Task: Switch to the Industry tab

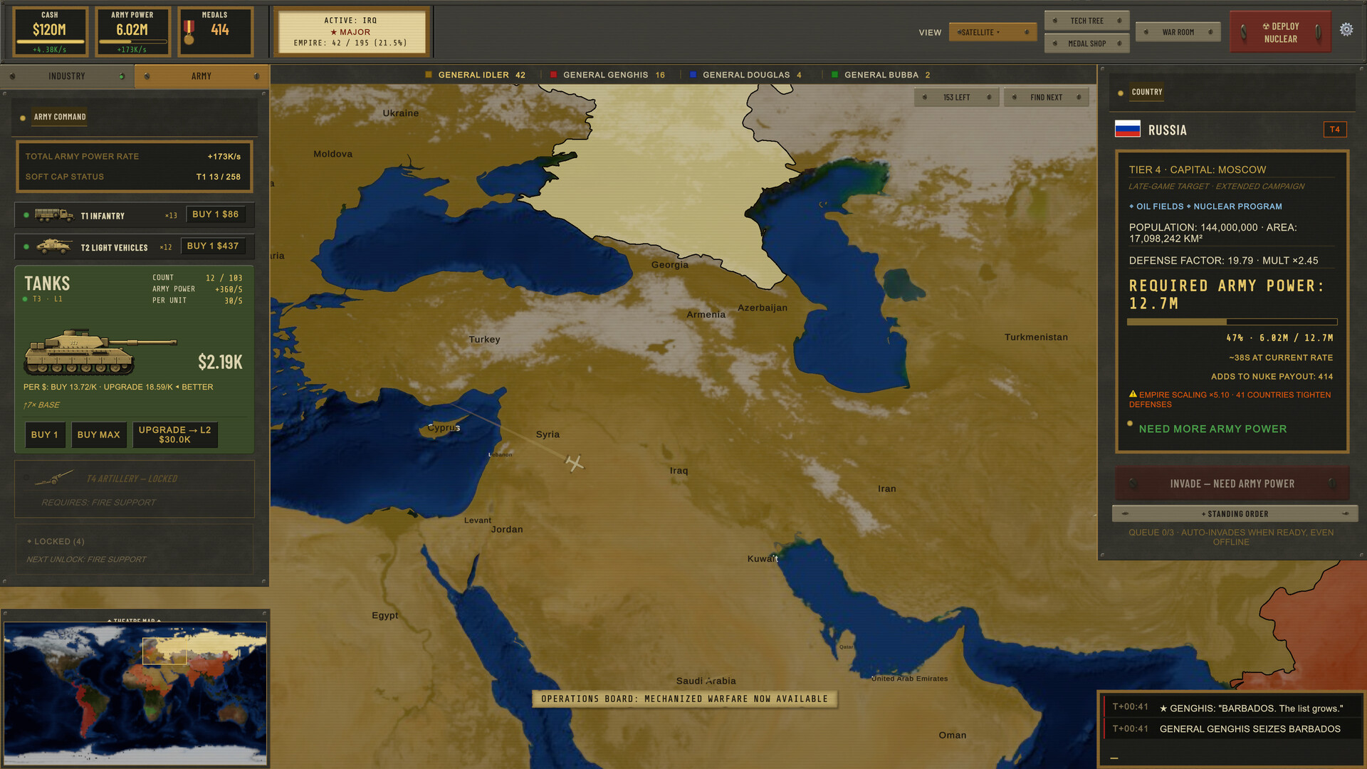Action: (67, 76)
